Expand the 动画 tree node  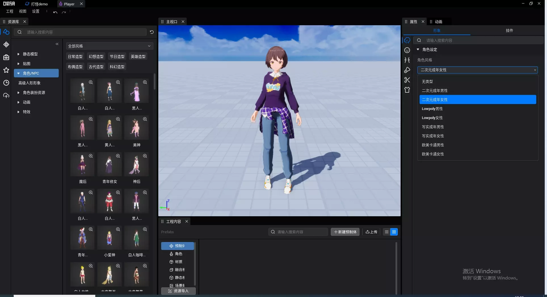pyautogui.click(x=18, y=102)
